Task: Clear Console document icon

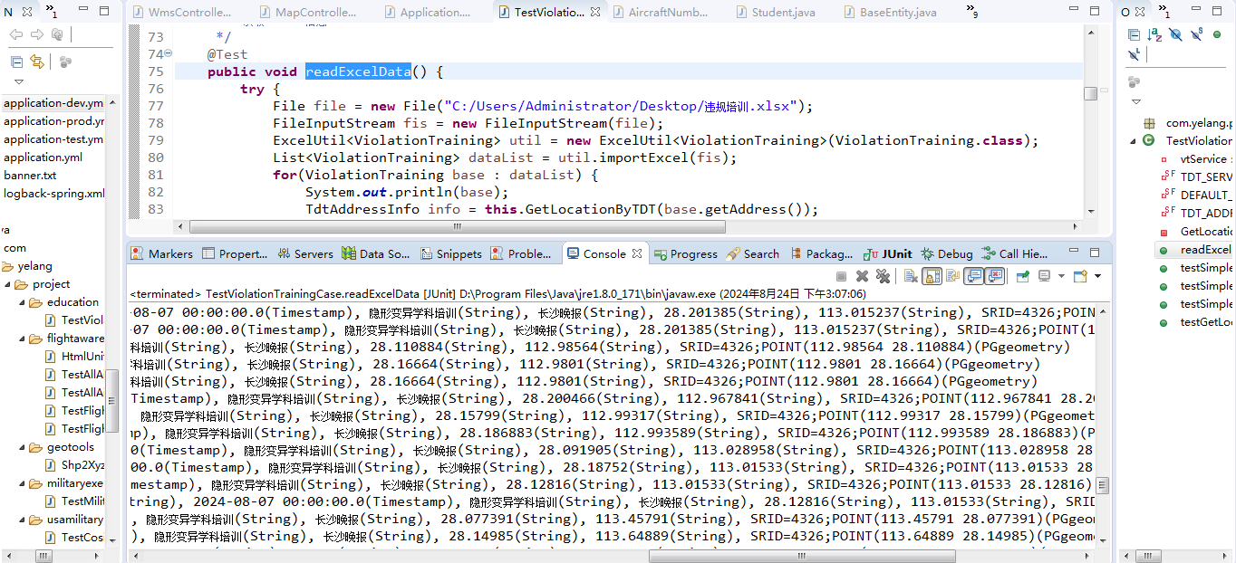Action: (911, 276)
